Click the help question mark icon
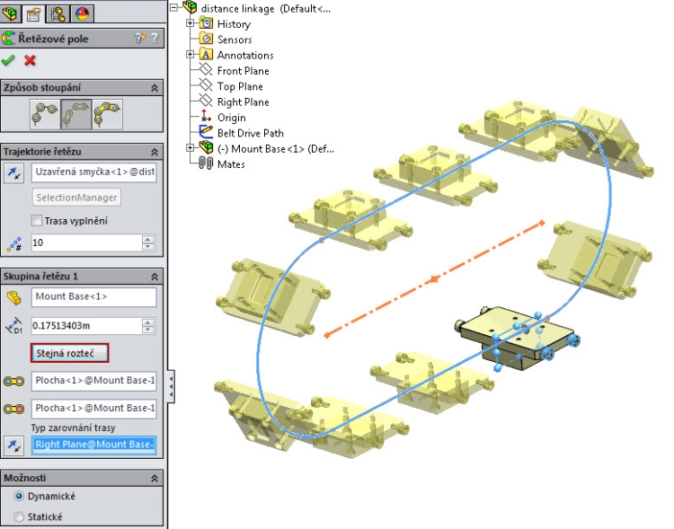Image resolution: width=674 pixels, height=529 pixels. (x=155, y=39)
